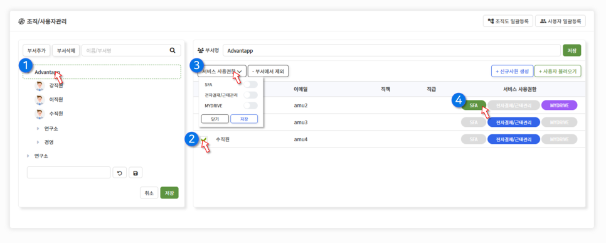Viewport: 606px width, 243px height.
Task: Toggle the purple MYDRIVE pill for amu2
Action: (559, 105)
